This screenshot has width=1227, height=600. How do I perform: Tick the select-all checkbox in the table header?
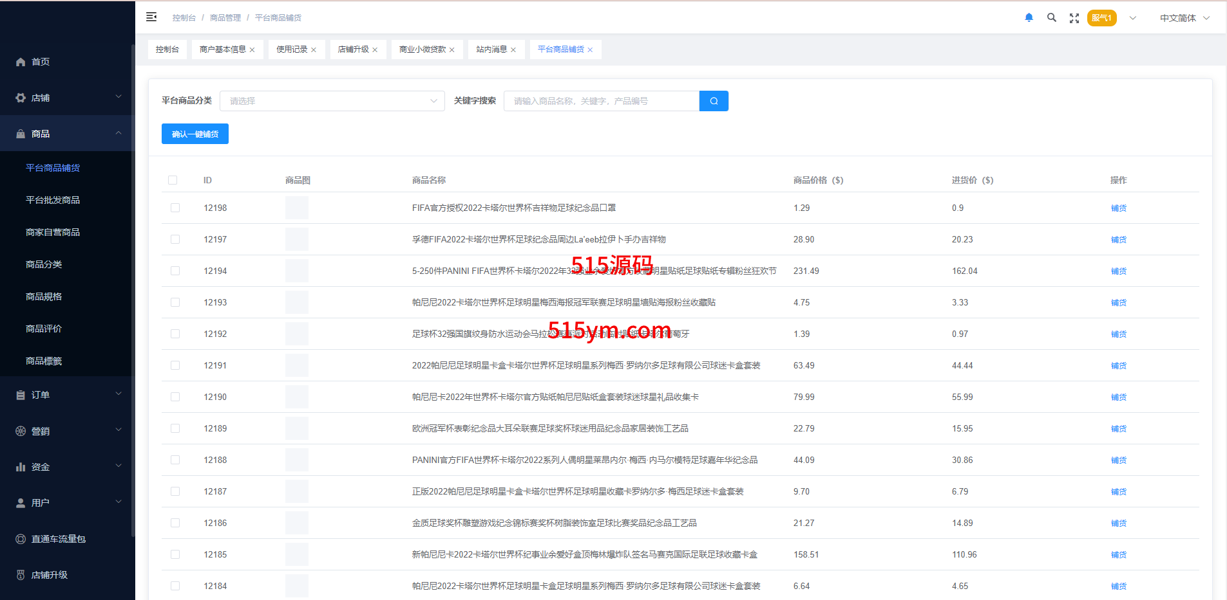[x=173, y=180]
